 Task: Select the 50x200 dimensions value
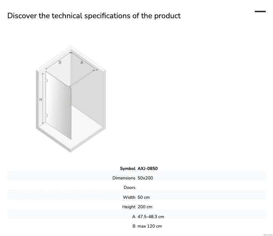pos(145,178)
